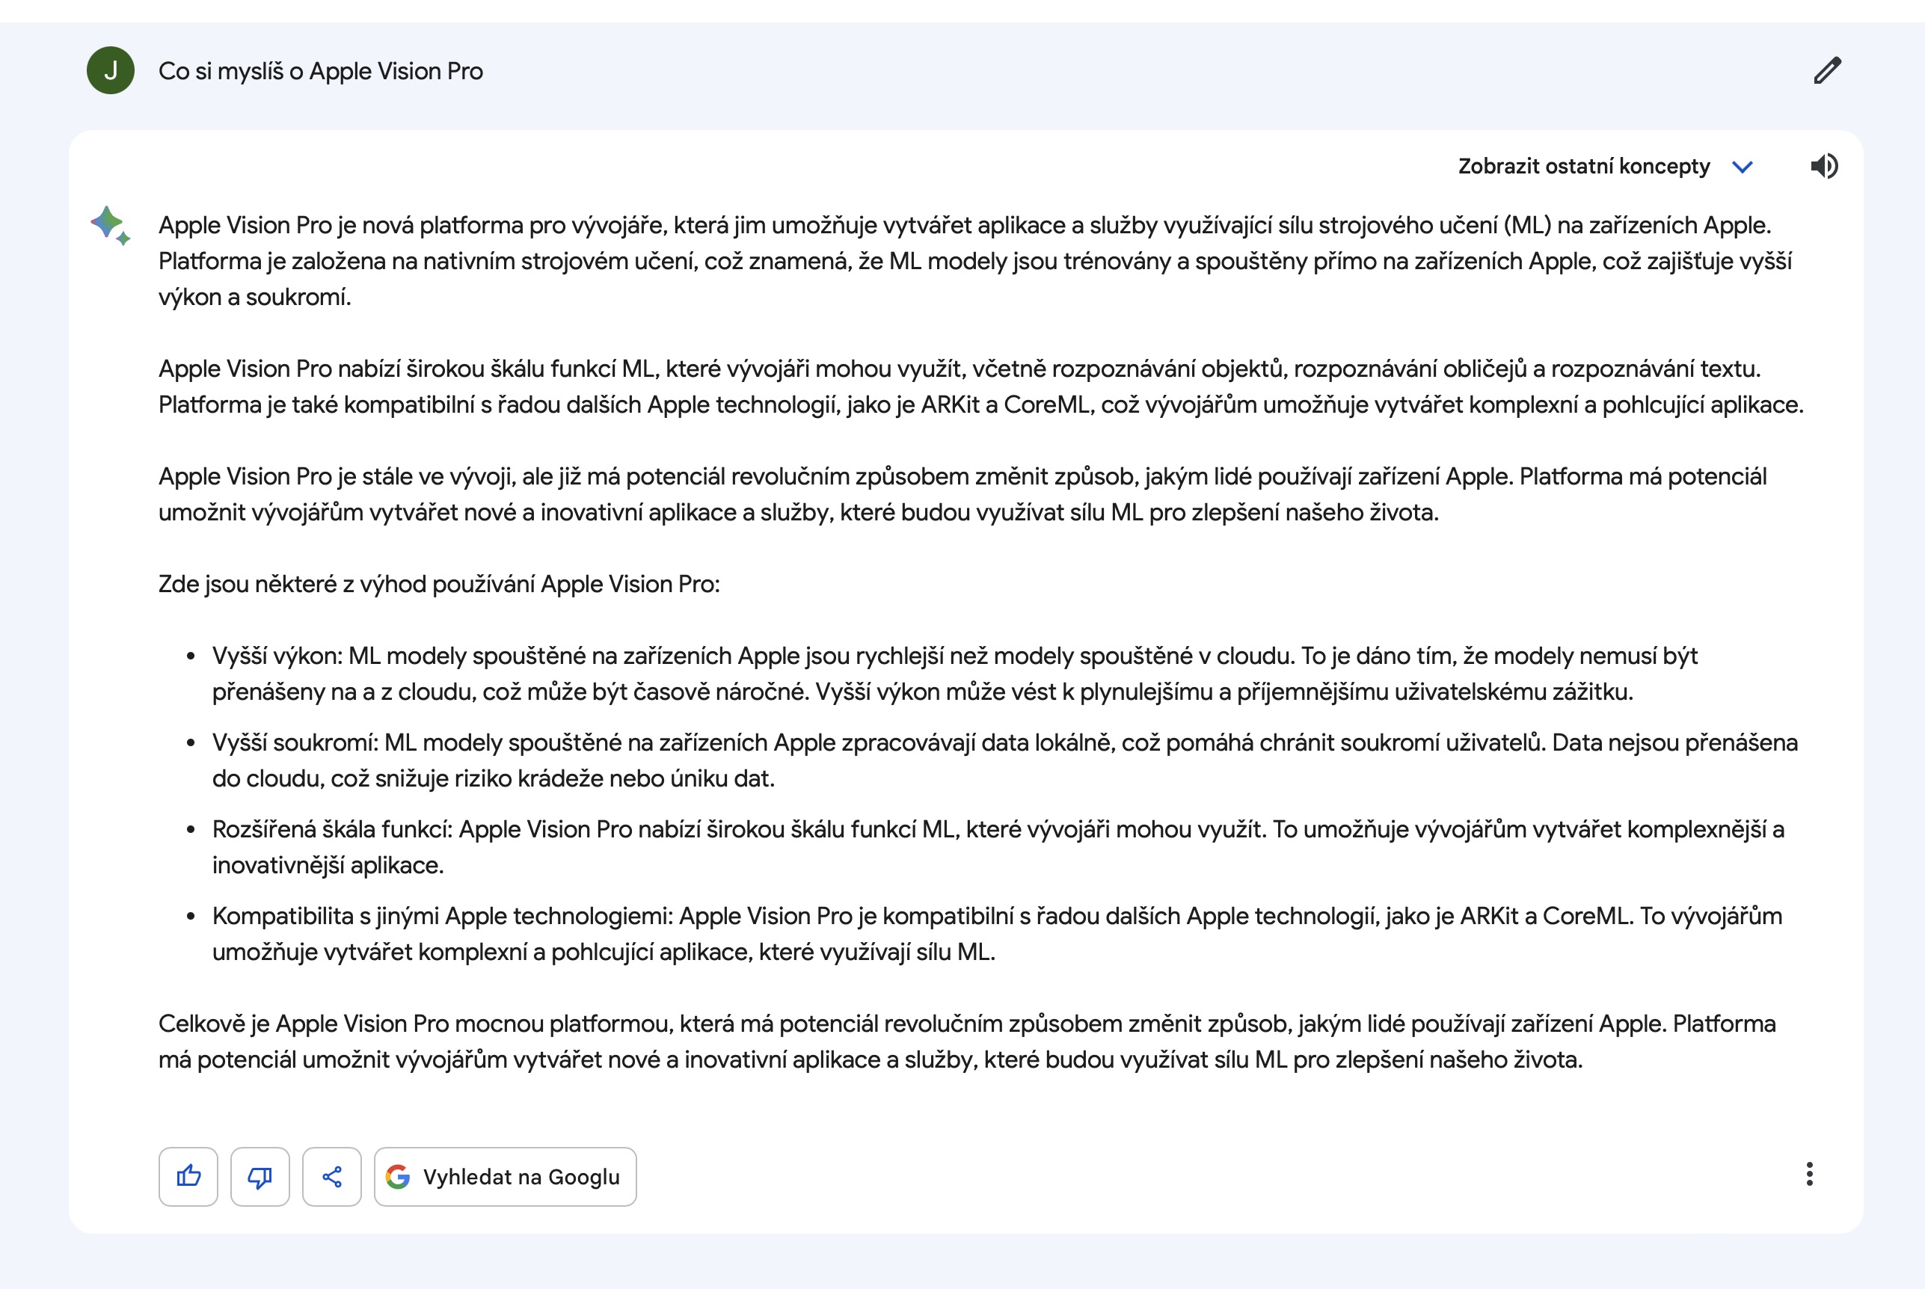
Task: Click the "Zobrazit ostatní koncepty" label
Action: (1583, 166)
